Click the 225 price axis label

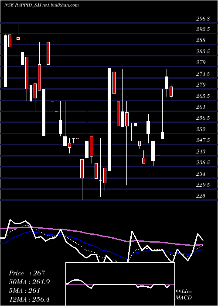201,196
